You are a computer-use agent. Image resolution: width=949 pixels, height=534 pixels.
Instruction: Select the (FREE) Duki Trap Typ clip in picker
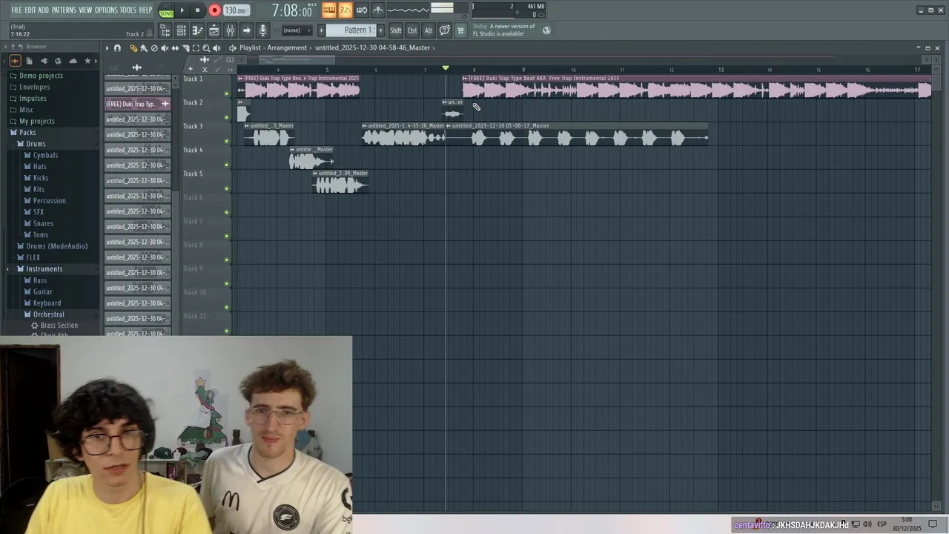point(137,104)
